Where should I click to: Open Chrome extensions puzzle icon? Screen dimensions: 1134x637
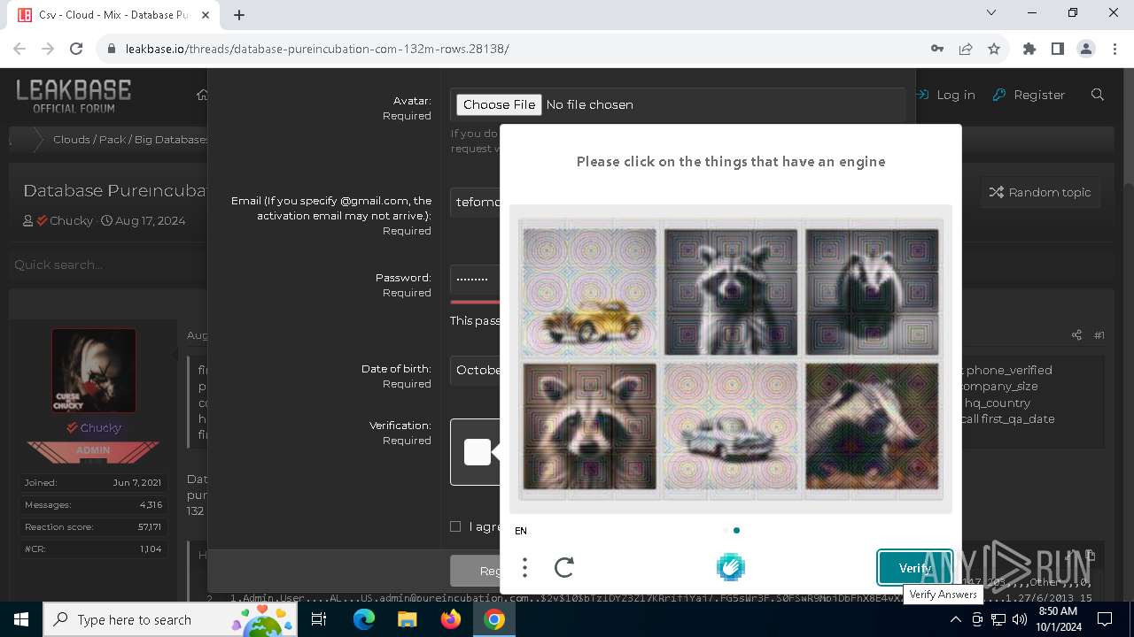pos(1029,49)
